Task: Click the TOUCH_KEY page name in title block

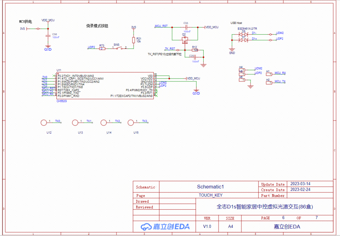Action: [x=210, y=195]
